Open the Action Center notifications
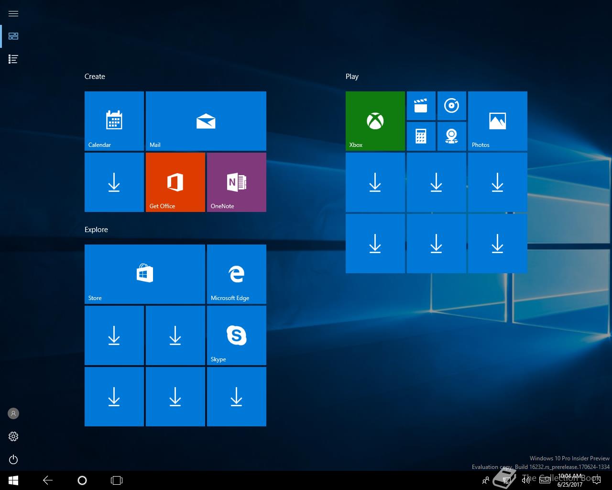 coord(596,480)
